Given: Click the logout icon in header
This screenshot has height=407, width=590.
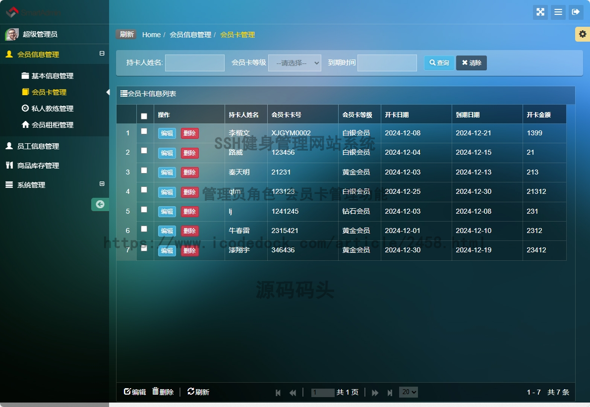Looking at the screenshot, I should click(x=576, y=12).
